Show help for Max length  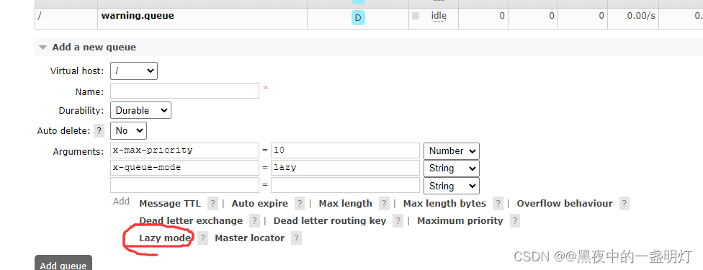tap(384, 204)
